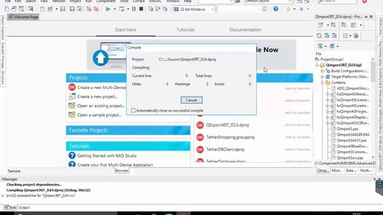Select the Data Explorer tab at Project Manager bottom
Screen dimensions: 383x215
[x=351, y=171]
